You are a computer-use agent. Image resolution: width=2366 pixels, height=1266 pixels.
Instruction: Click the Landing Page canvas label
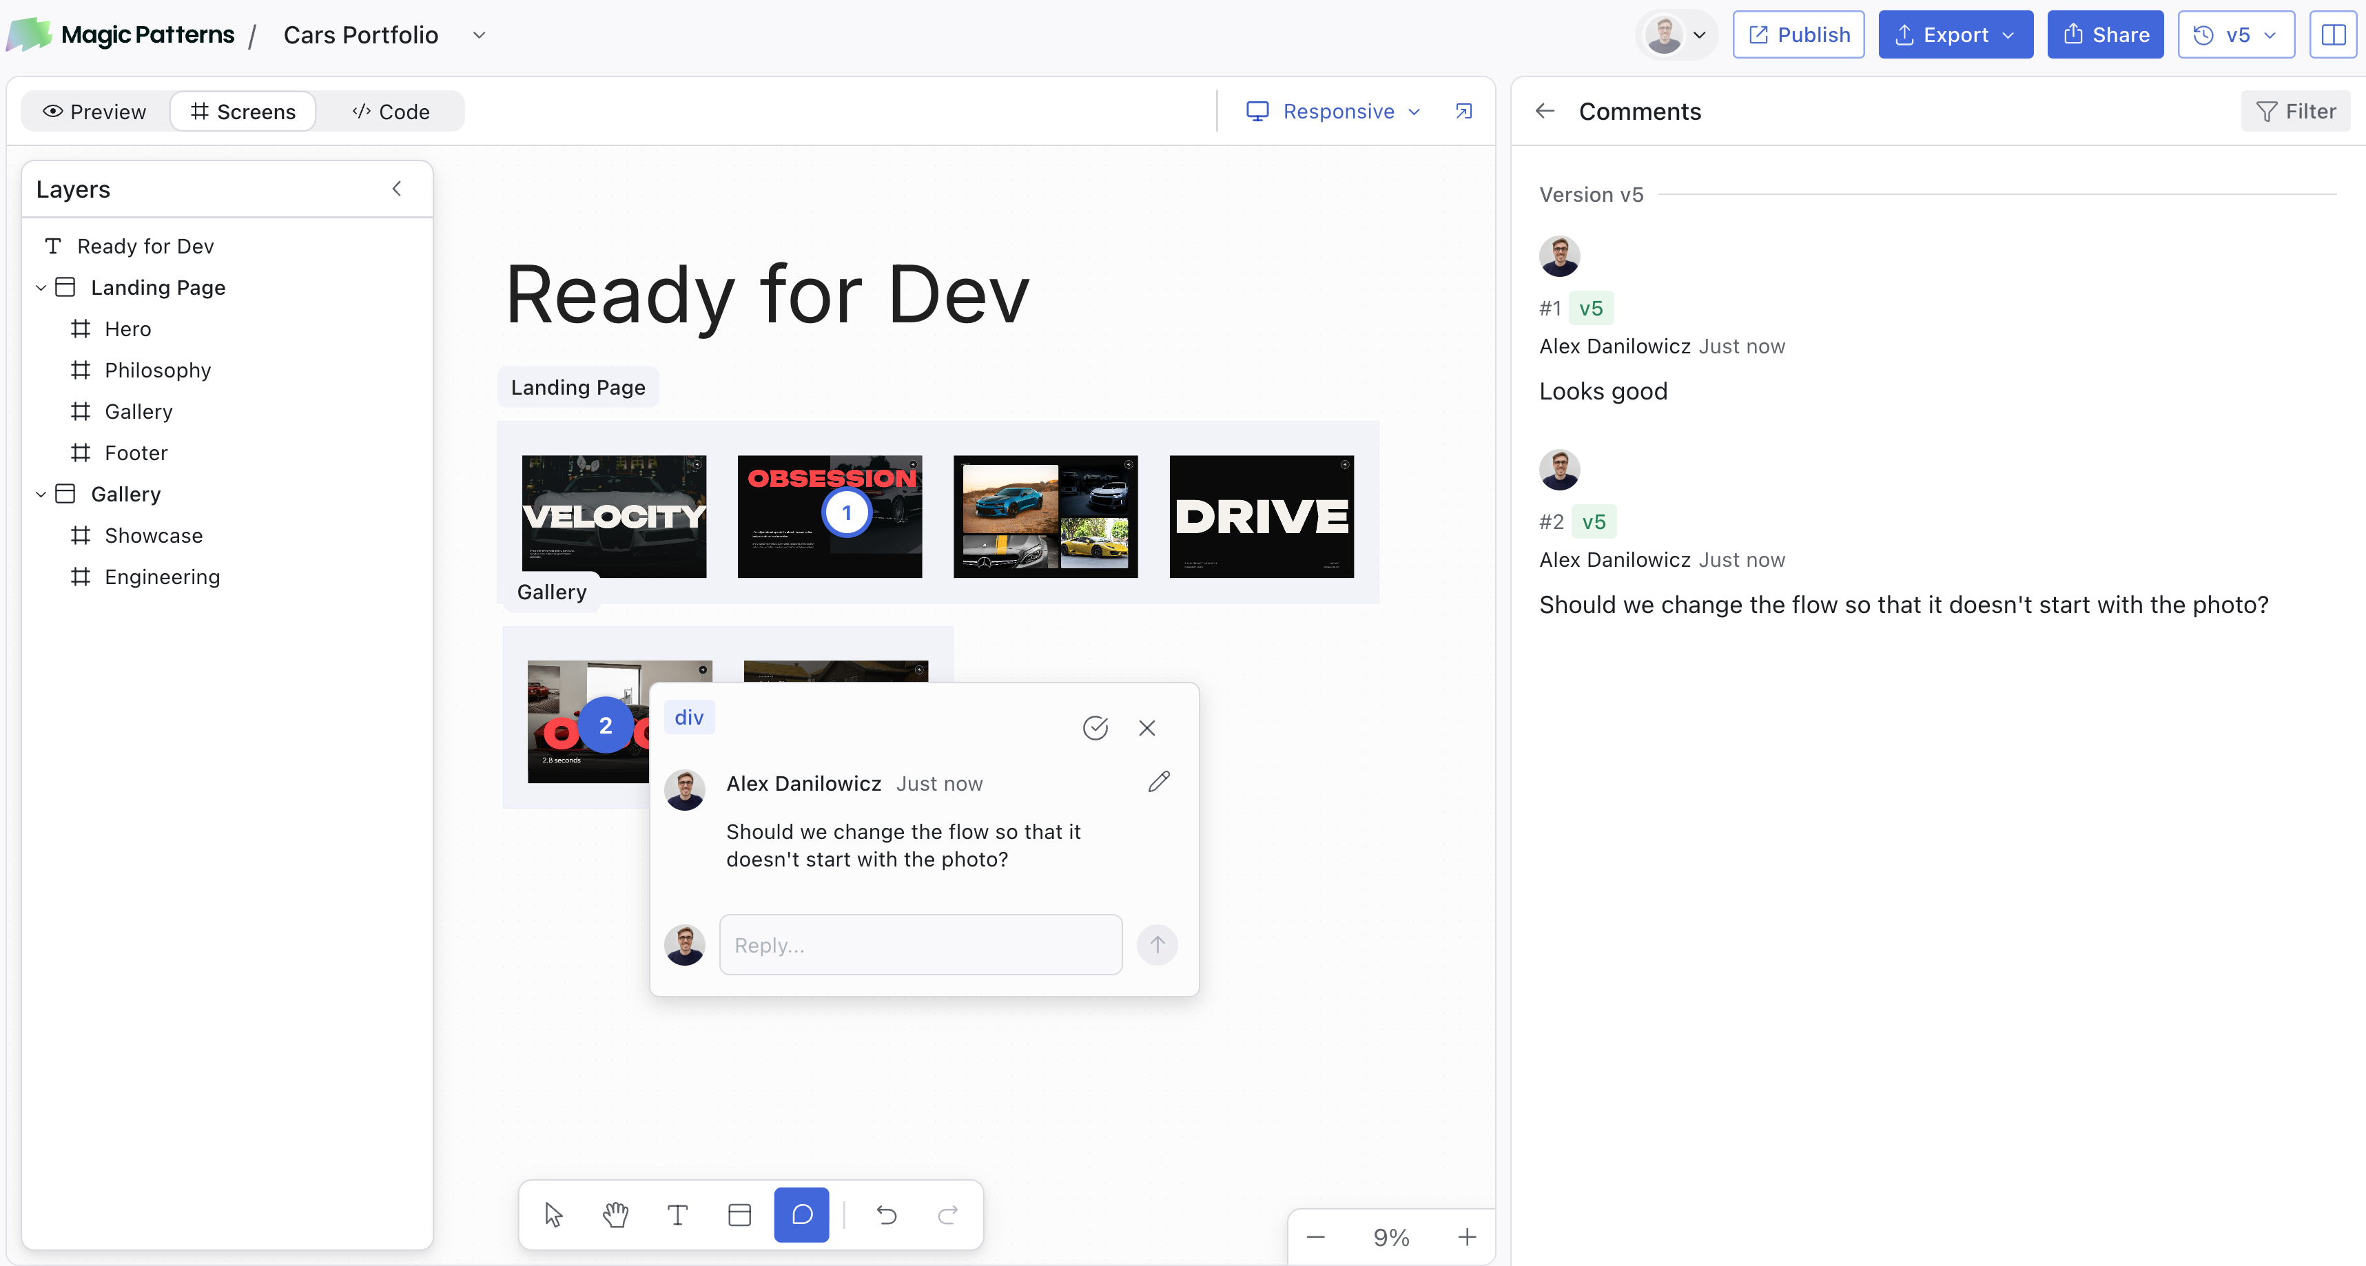tap(578, 387)
